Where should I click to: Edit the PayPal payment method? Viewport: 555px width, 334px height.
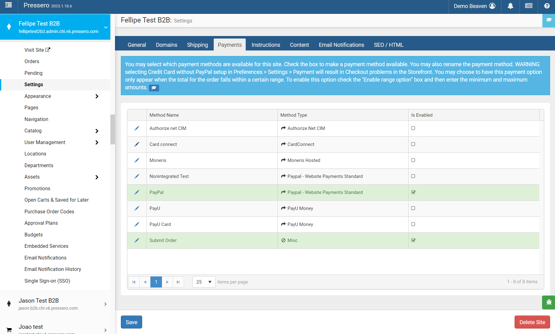137,192
